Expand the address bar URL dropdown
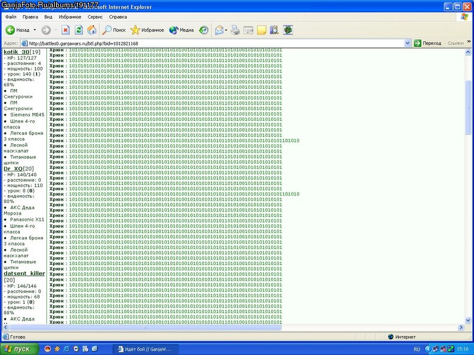474x355 pixels. point(407,43)
